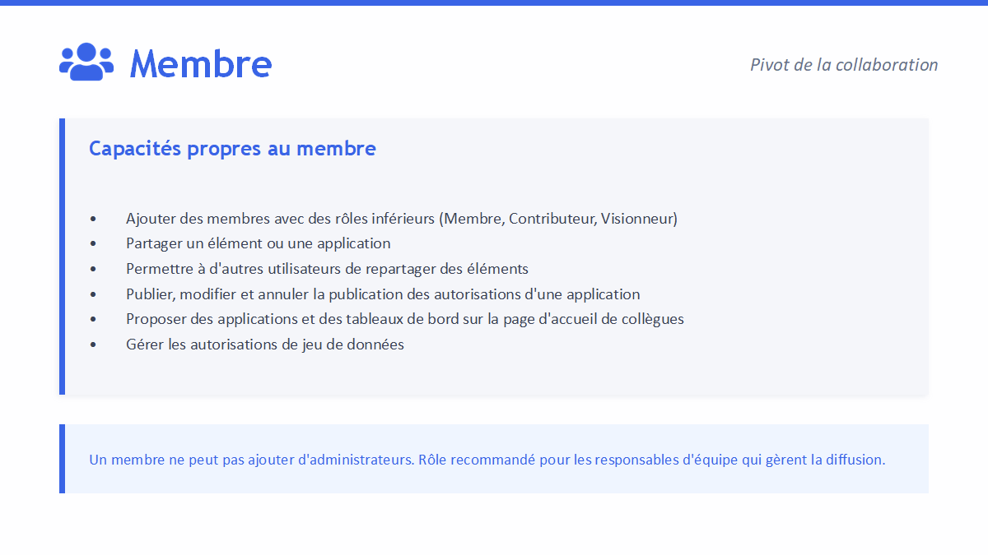The image size is (988, 555).
Task: Click the blue accent bar of the capacities card
Action: click(x=62, y=257)
